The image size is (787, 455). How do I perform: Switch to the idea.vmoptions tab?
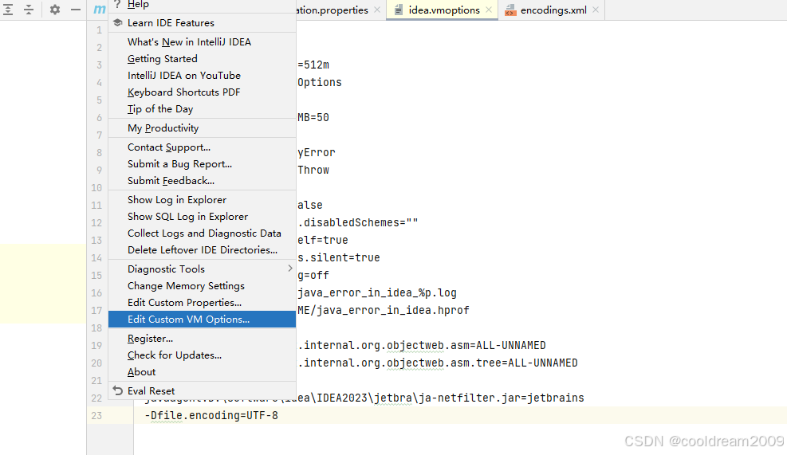click(x=443, y=10)
